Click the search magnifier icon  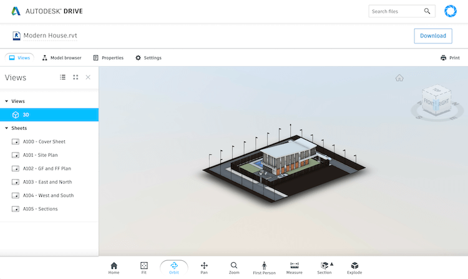click(x=427, y=11)
